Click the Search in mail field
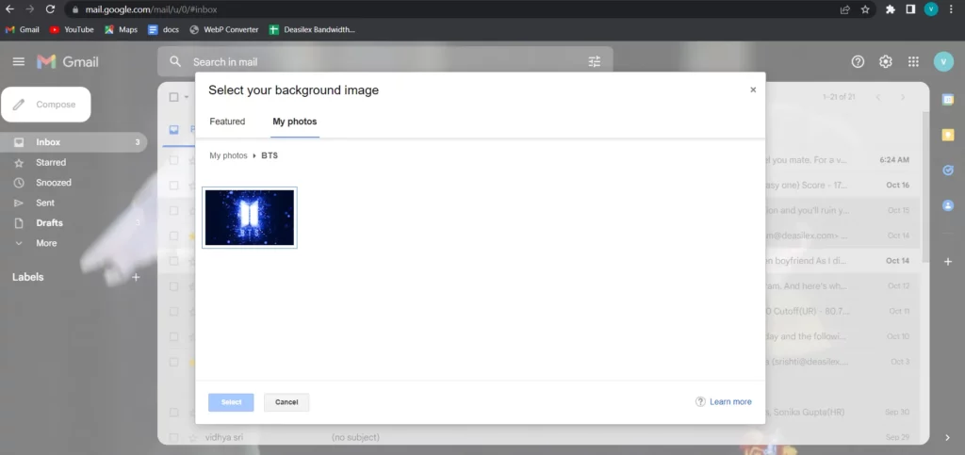This screenshot has width=965, height=455. [x=385, y=61]
